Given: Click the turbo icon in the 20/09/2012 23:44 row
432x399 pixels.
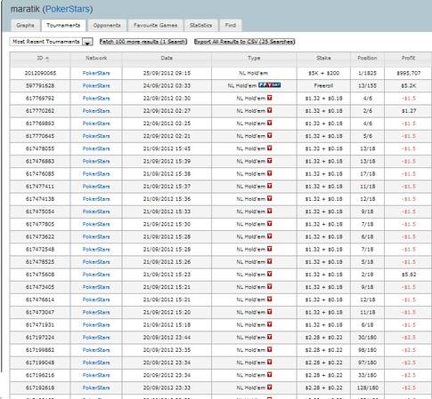Looking at the screenshot, I should 270,337.
